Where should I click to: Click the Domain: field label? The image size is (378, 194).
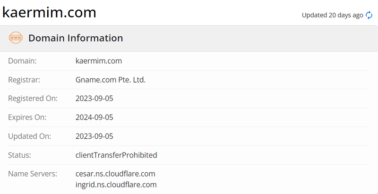(x=22, y=61)
